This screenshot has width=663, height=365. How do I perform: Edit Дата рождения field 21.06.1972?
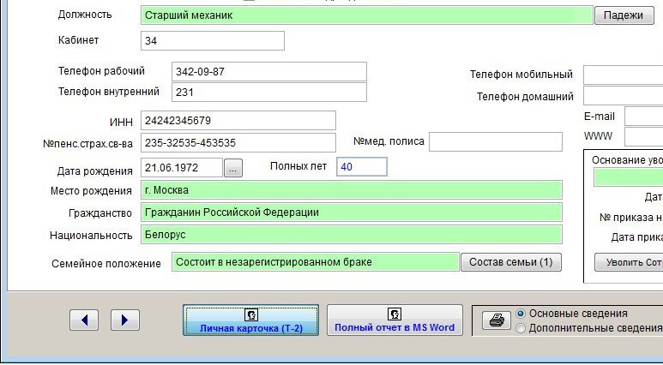click(182, 168)
